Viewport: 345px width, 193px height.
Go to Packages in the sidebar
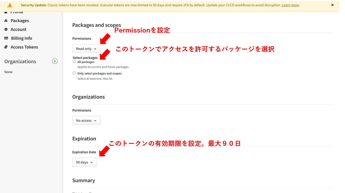pos(20,21)
